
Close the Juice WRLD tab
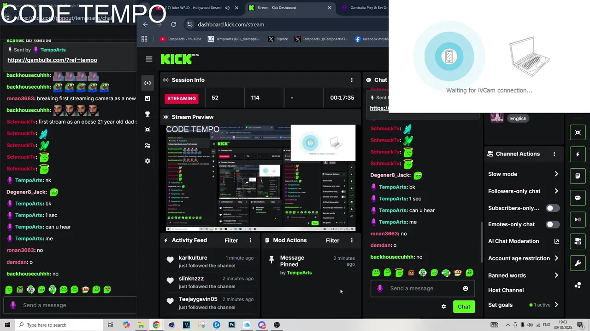click(x=236, y=8)
